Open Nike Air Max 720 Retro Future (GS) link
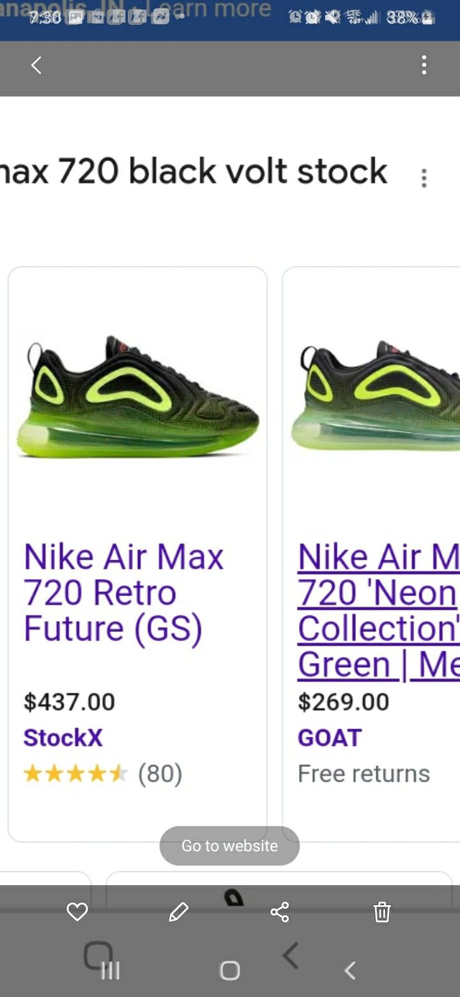Screen dimensions: 460x997 (124, 592)
